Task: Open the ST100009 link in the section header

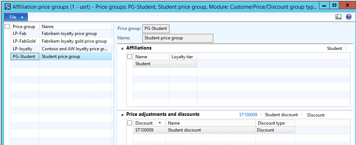Action: point(248,115)
